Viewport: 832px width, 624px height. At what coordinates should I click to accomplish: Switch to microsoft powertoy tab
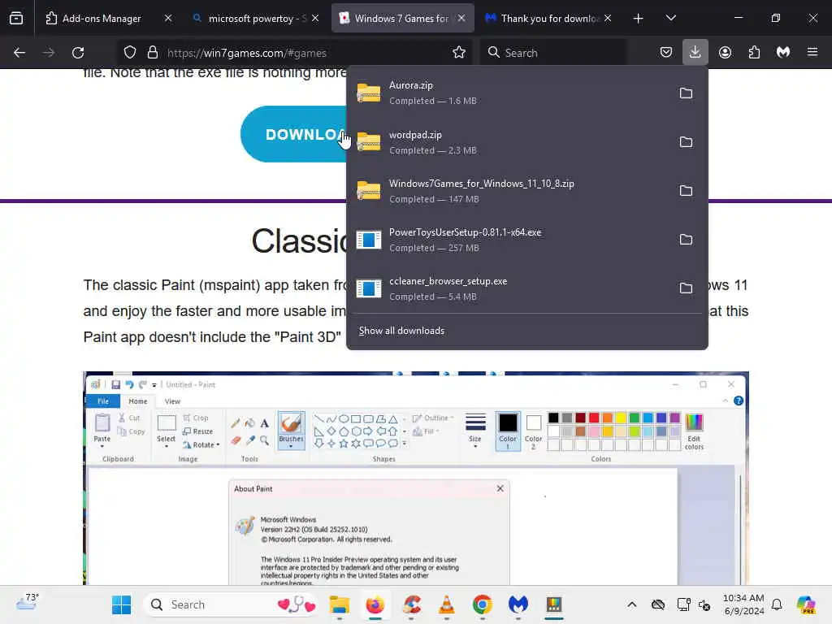coord(258,19)
